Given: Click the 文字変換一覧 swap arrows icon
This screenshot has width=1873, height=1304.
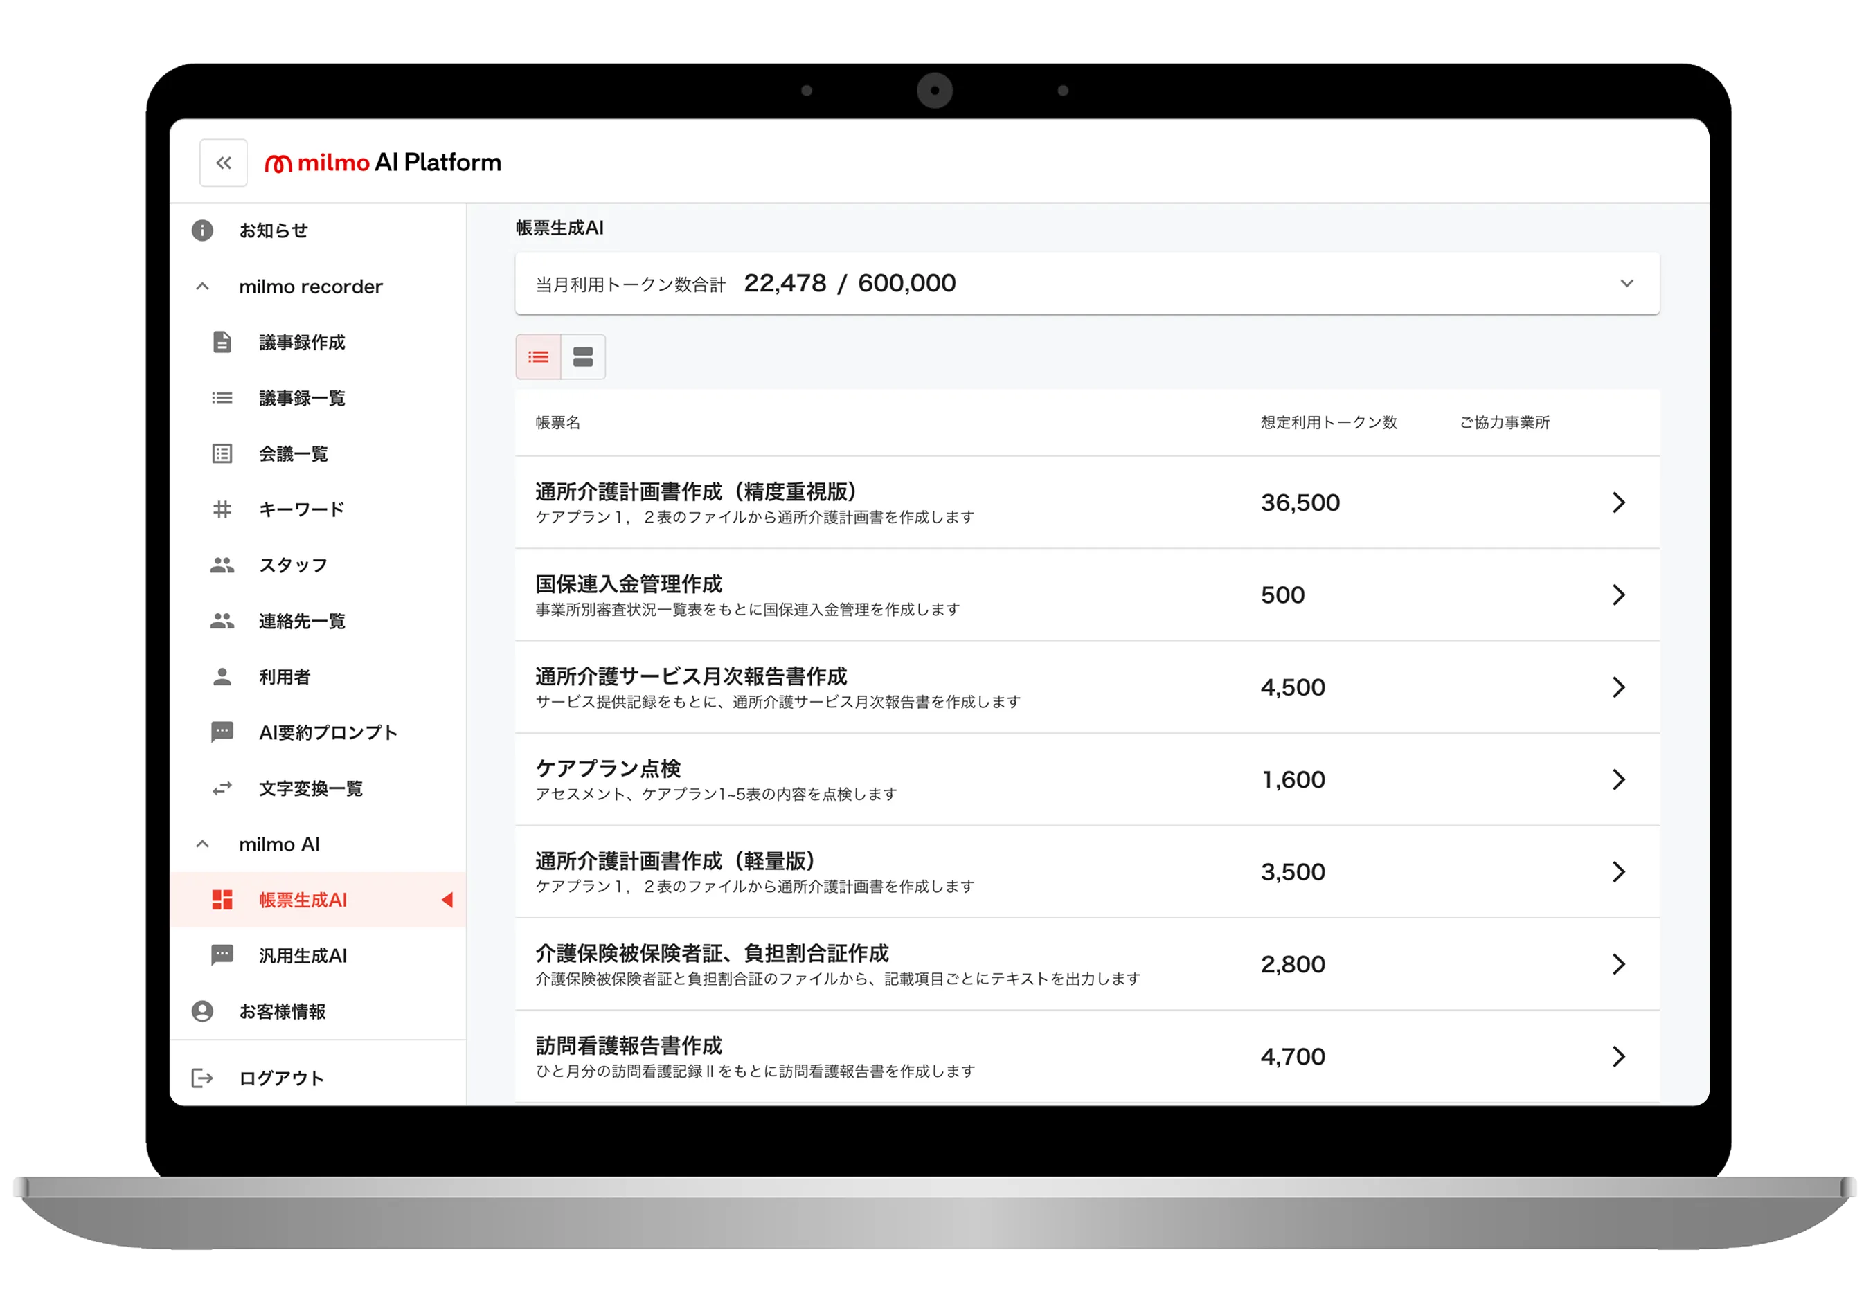Looking at the screenshot, I should [x=222, y=788].
